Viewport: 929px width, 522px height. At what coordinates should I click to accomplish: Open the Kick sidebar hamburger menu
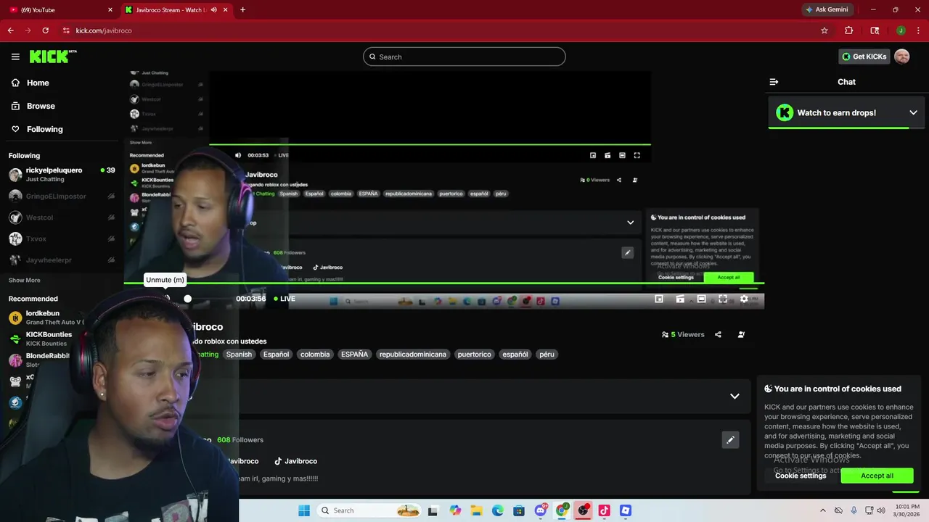click(x=15, y=57)
